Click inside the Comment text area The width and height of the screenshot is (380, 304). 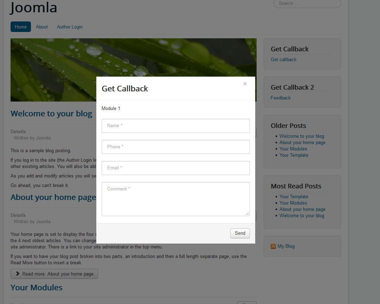[176, 199]
